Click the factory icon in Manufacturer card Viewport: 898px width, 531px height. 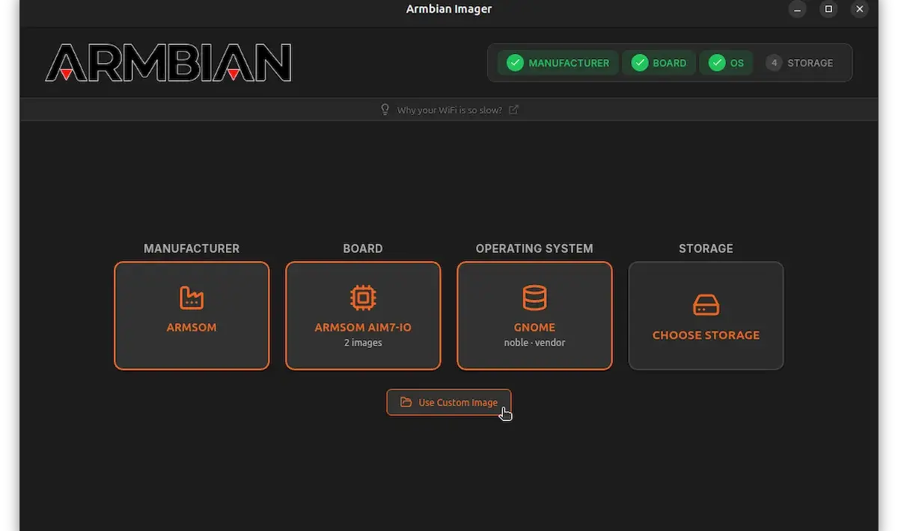click(x=192, y=298)
